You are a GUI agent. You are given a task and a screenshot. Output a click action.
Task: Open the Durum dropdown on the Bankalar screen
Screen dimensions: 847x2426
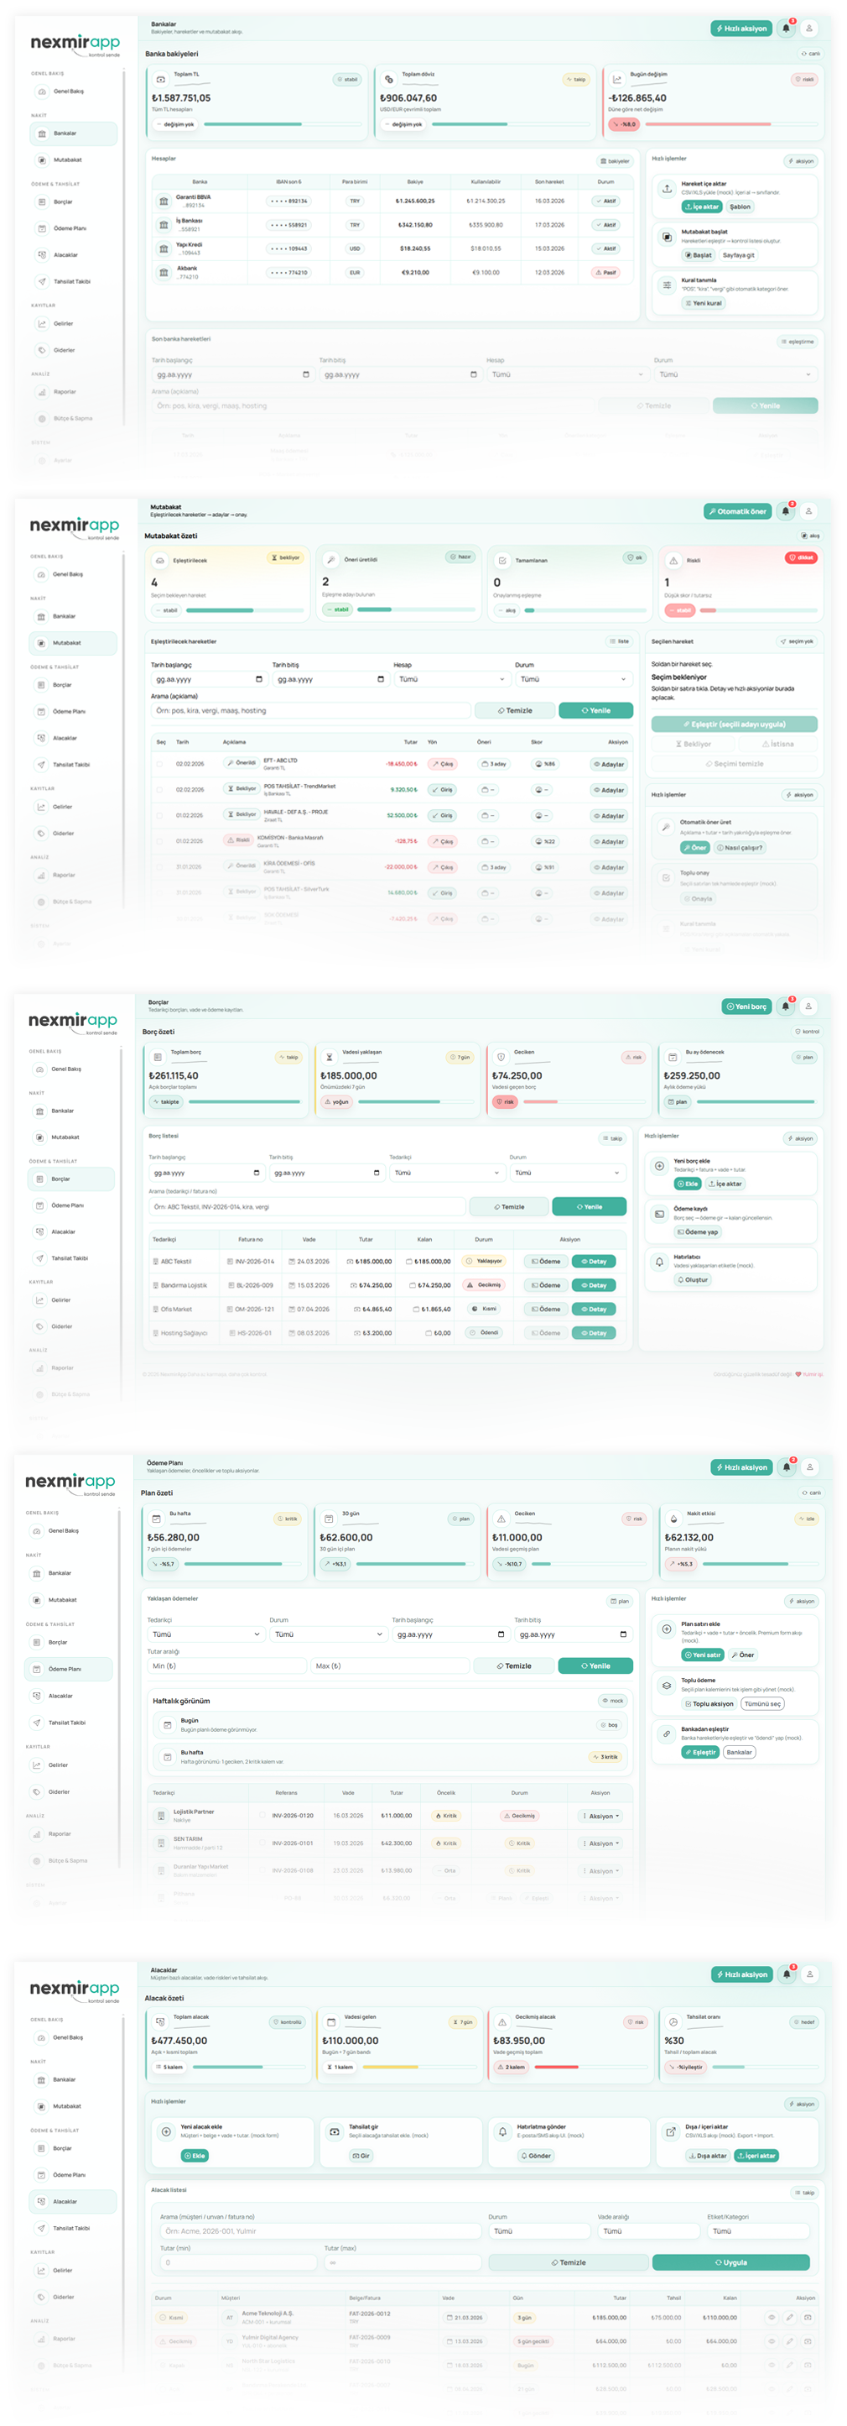click(735, 375)
